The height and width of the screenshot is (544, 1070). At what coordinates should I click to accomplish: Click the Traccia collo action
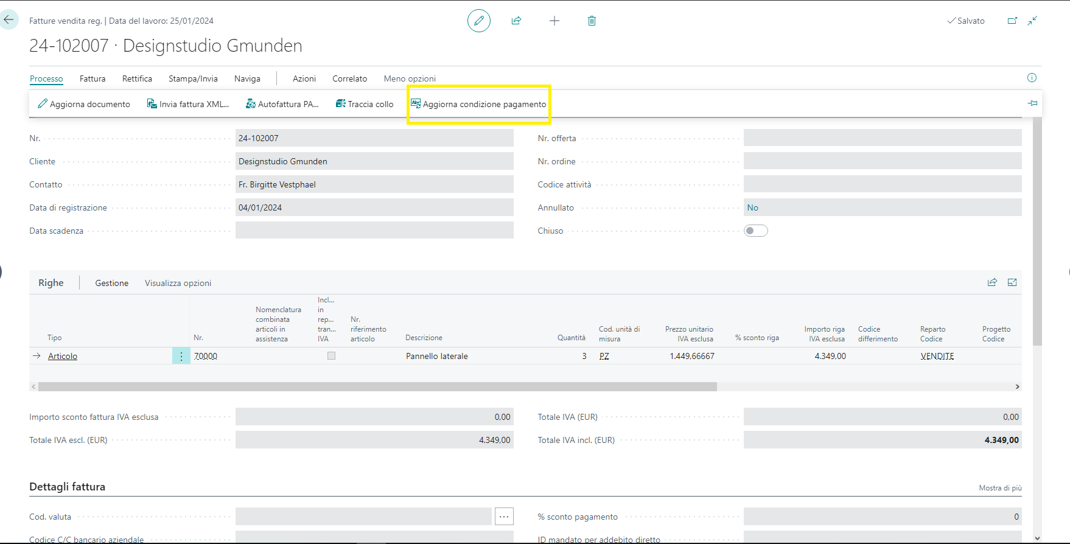point(365,104)
